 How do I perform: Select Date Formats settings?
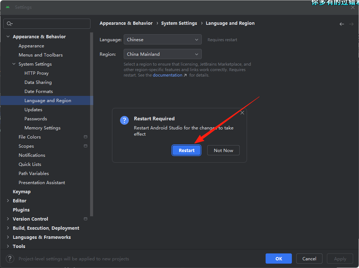tap(38, 91)
